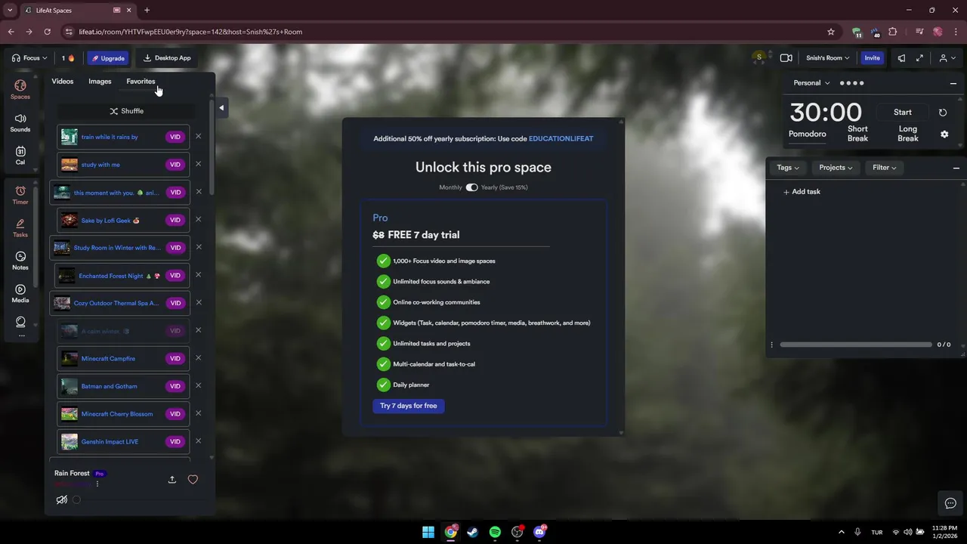Open the Tasks widget from sidebar
This screenshot has width=967, height=544.
pos(20,227)
